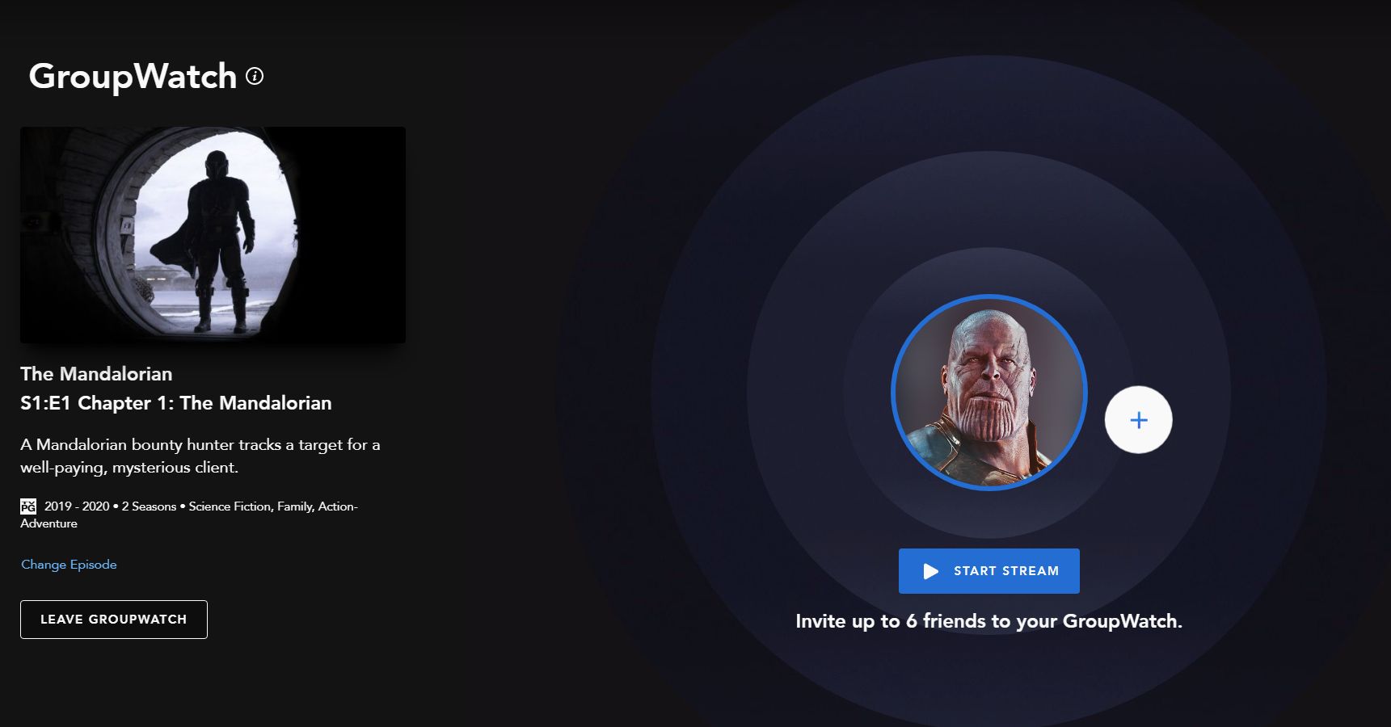This screenshot has width=1391, height=727.
Task: Click the plus icon to invite friends
Action: click(x=1139, y=419)
